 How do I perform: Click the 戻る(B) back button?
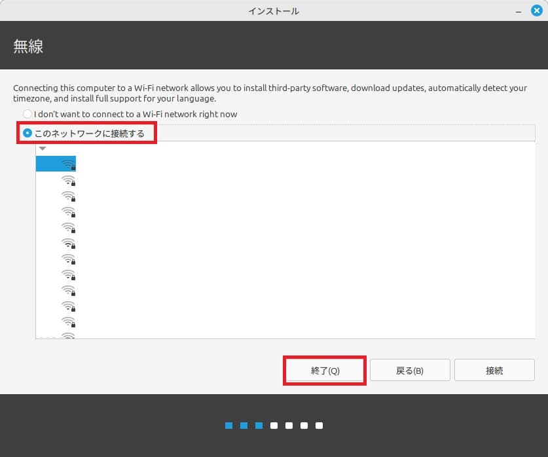point(410,370)
